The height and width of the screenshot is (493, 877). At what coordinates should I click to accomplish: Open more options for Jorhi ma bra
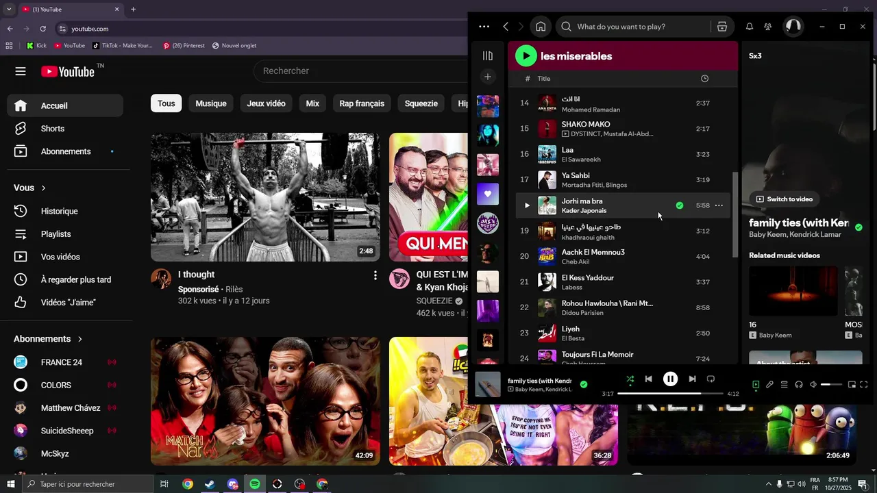[719, 205]
